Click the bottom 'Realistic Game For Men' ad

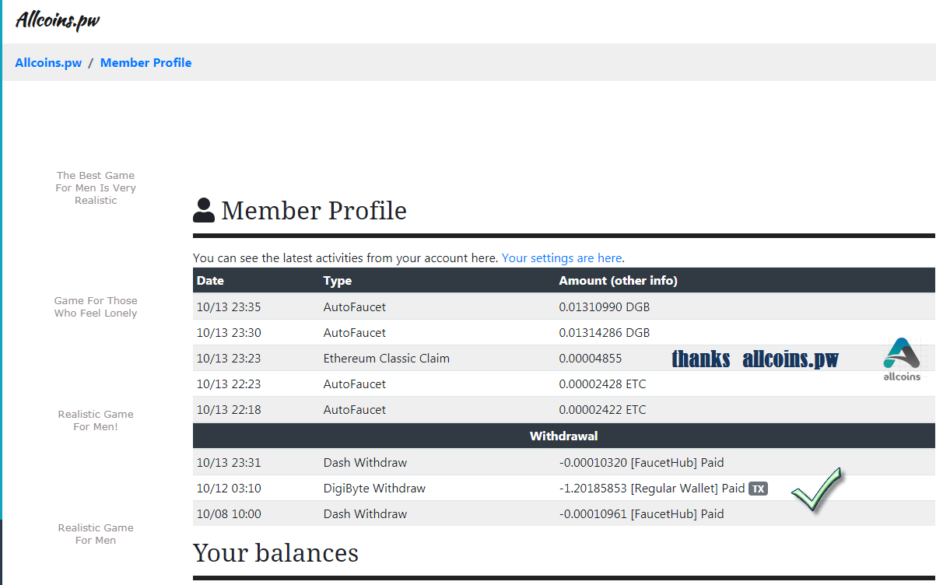[x=96, y=534]
